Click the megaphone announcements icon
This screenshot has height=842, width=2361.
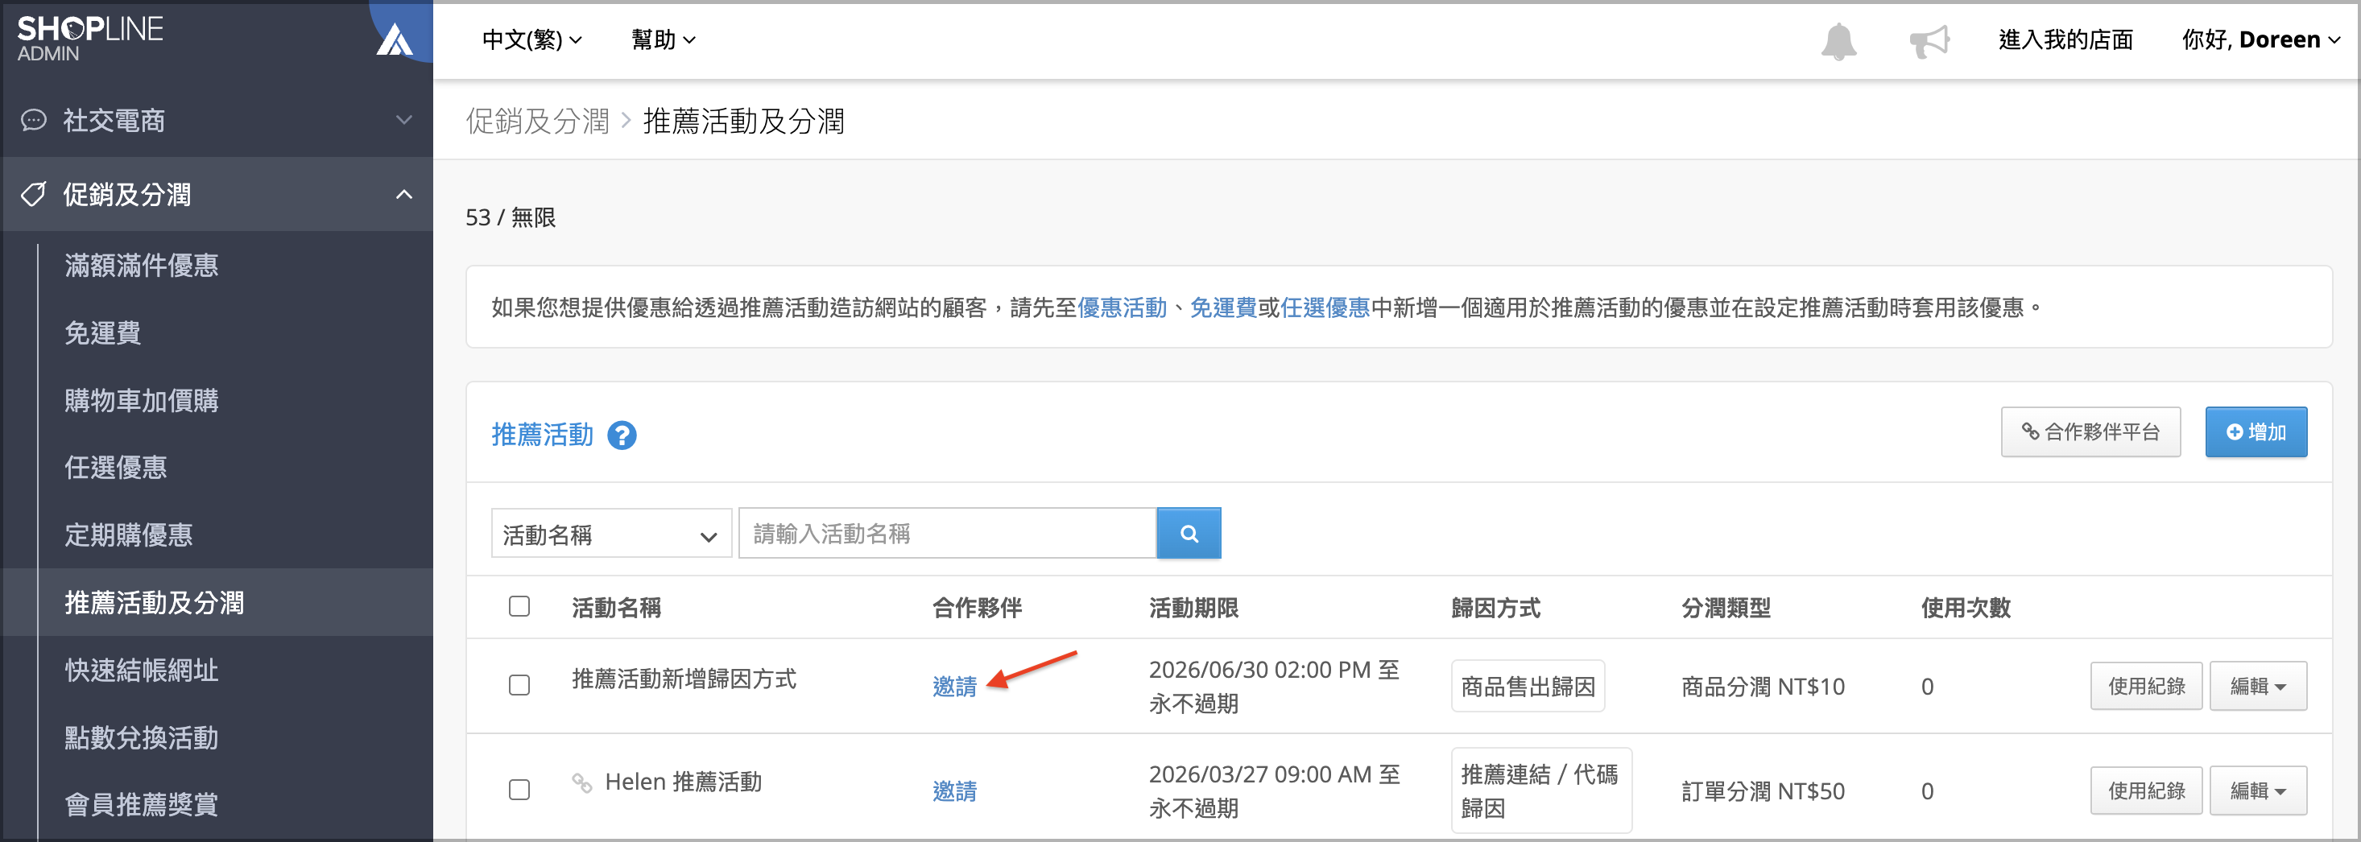tap(1929, 41)
